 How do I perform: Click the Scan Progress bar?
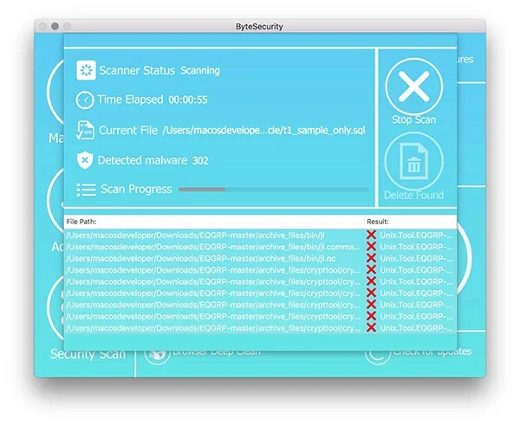(273, 190)
